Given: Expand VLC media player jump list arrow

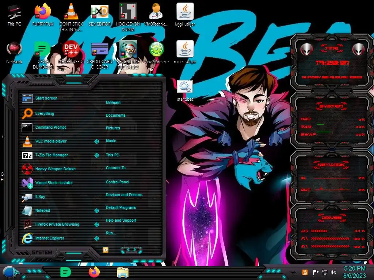Looking at the screenshot, I should coord(96,141).
